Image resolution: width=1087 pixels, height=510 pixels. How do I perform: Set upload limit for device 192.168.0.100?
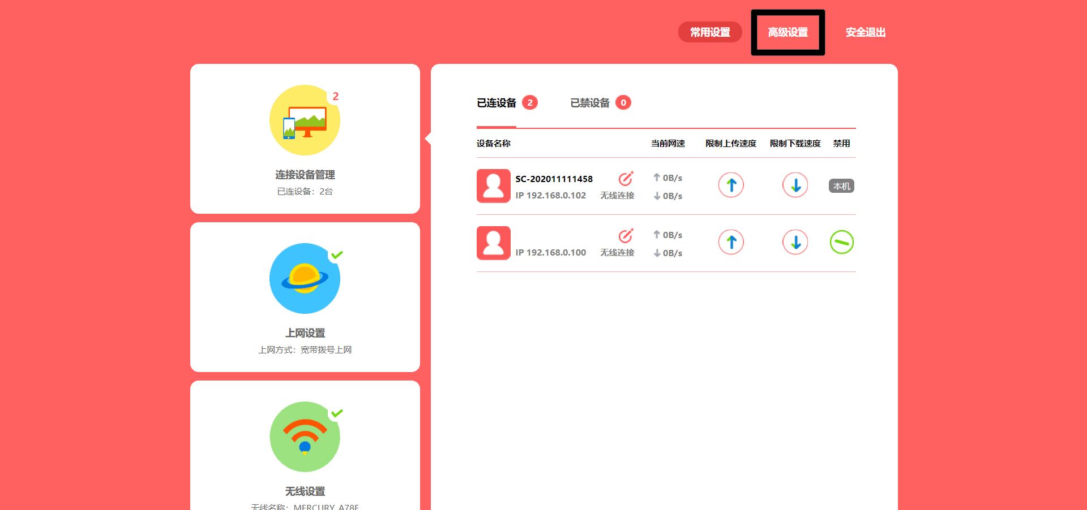tap(731, 242)
